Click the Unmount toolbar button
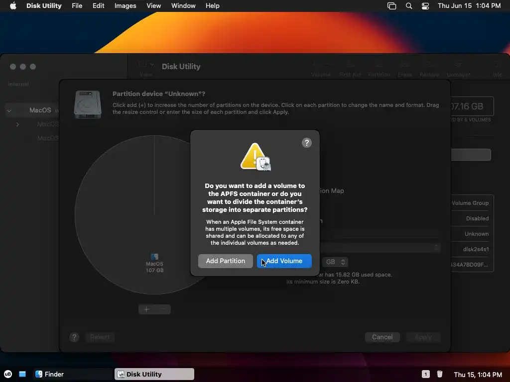 (x=458, y=69)
